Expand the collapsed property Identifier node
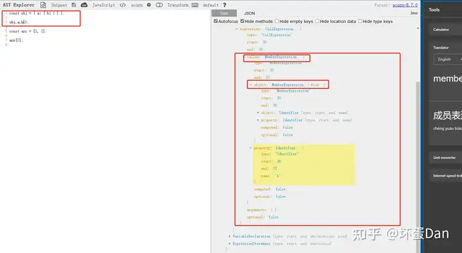The width and height of the screenshot is (462, 253). [258, 120]
